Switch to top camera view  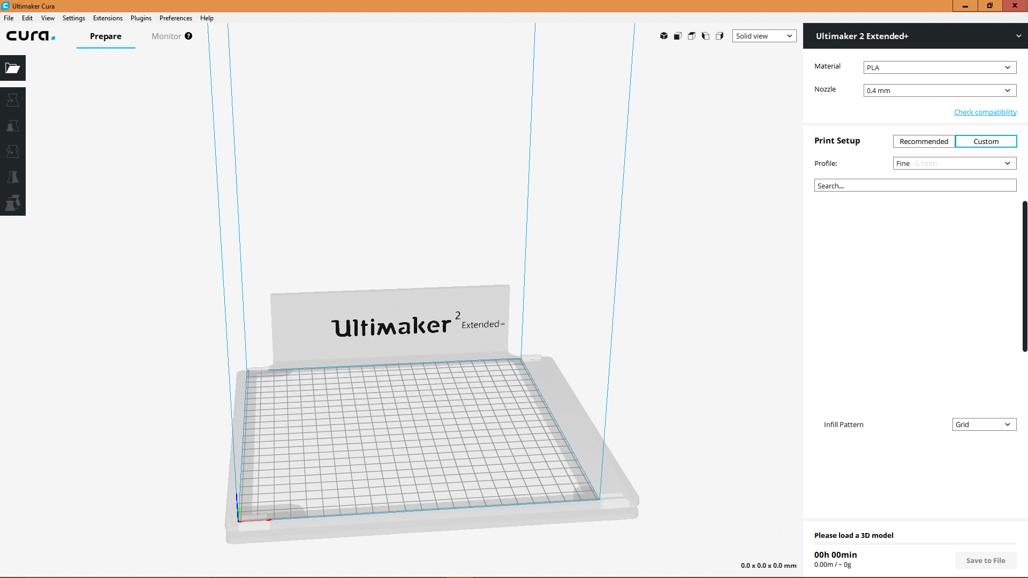692,36
